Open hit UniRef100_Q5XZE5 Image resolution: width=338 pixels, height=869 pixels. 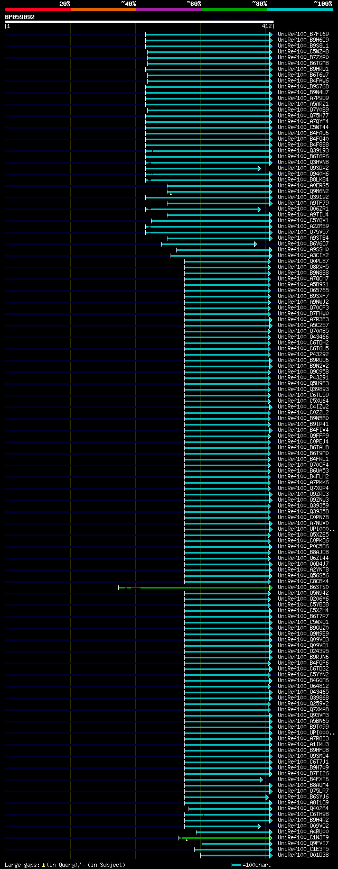pyautogui.click(x=303, y=535)
